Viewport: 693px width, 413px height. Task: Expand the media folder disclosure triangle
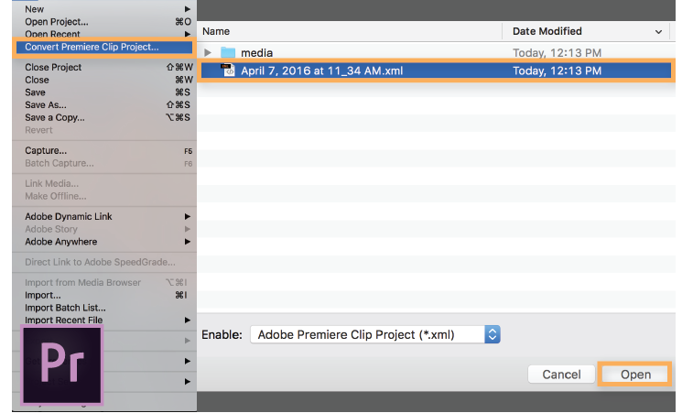(208, 53)
